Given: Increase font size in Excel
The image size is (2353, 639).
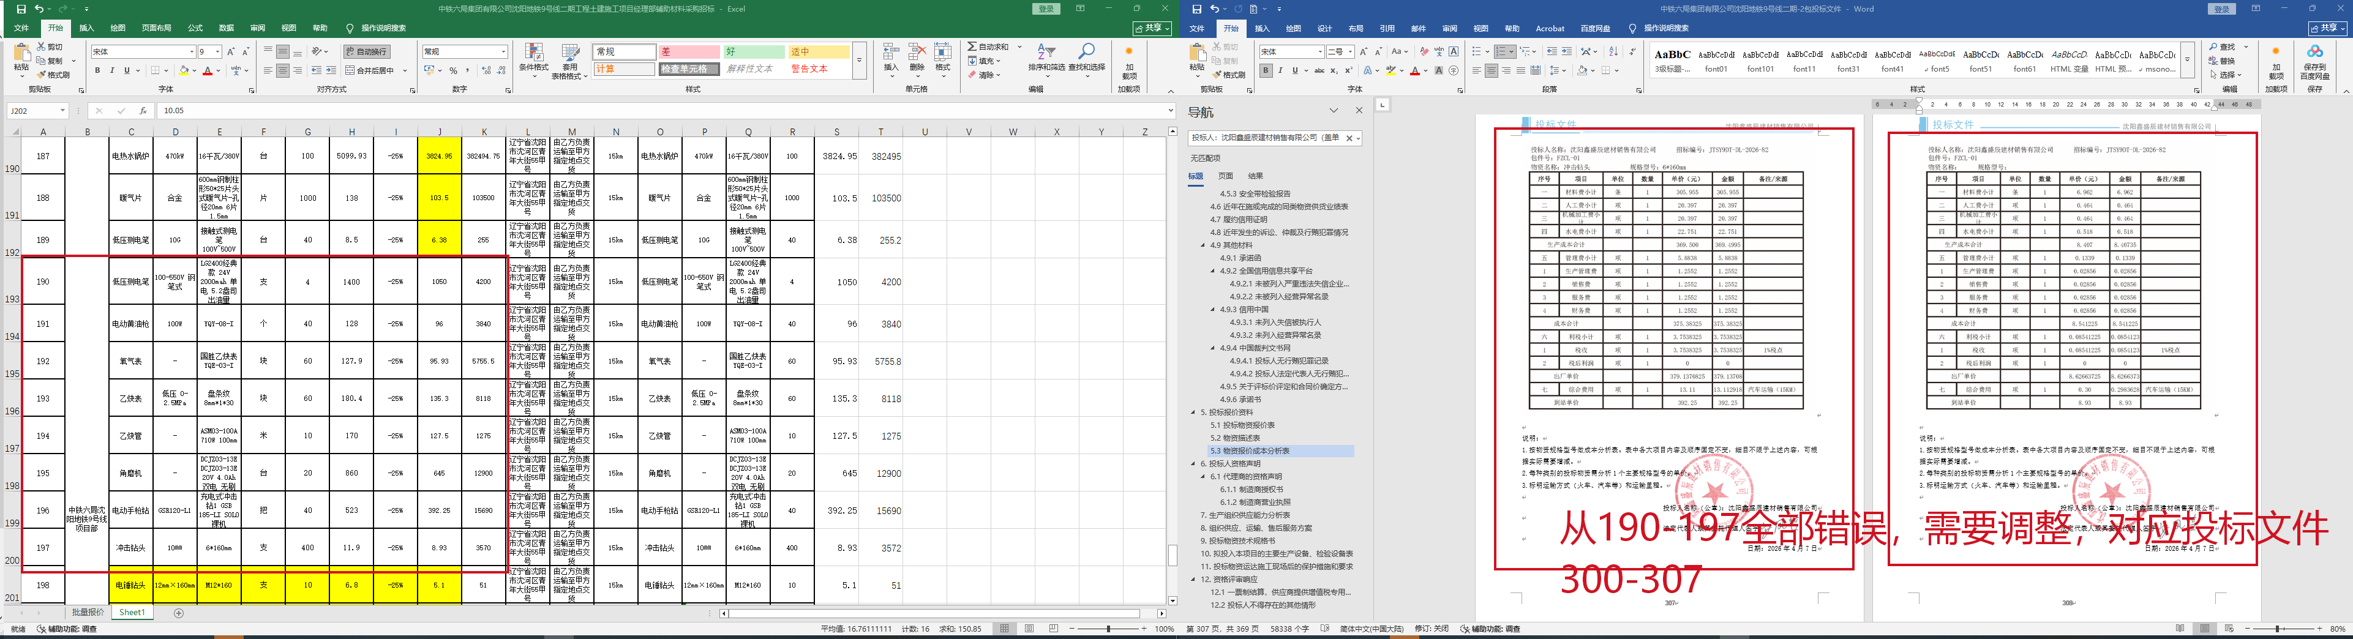Looking at the screenshot, I should pos(230,52).
